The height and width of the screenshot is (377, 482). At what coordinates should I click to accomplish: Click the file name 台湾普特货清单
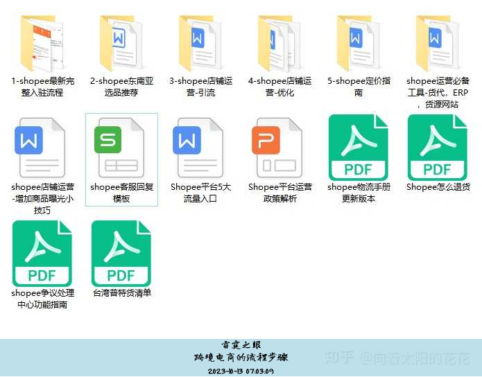click(122, 293)
